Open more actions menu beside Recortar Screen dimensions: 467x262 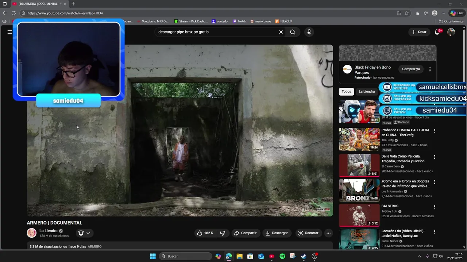click(x=328, y=233)
